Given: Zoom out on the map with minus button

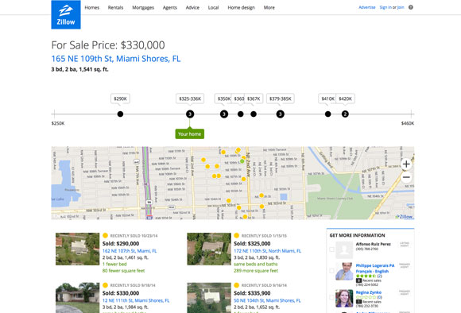Looking at the screenshot, I should click(x=406, y=177).
